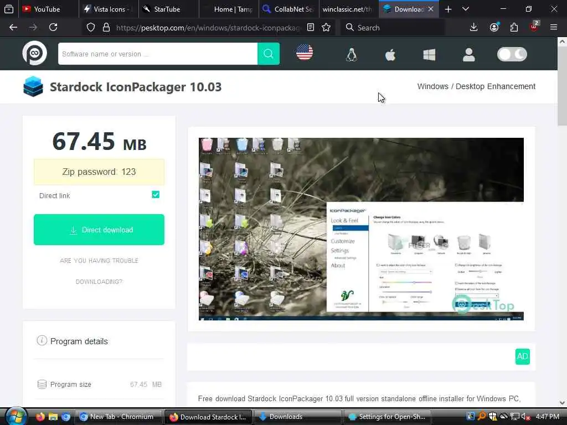Click the tracking protection shield icon

[91, 28]
